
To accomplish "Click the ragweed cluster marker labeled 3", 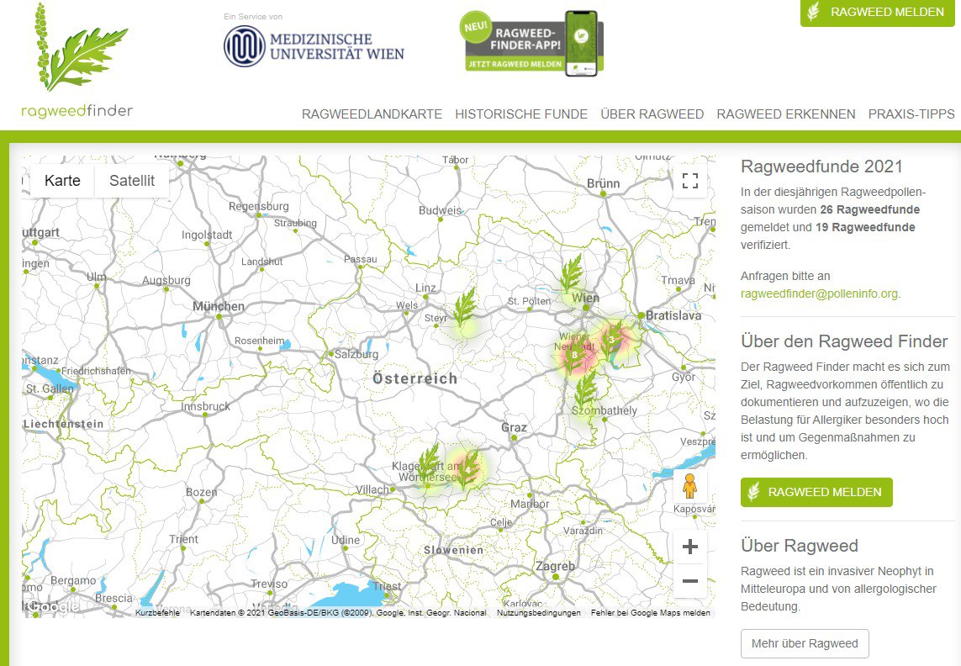I will (x=611, y=340).
